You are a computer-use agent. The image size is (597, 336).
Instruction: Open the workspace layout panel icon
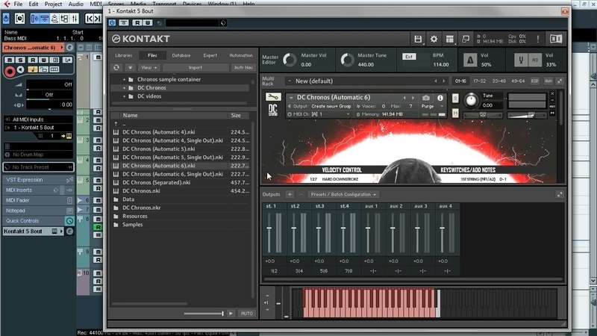(x=450, y=39)
